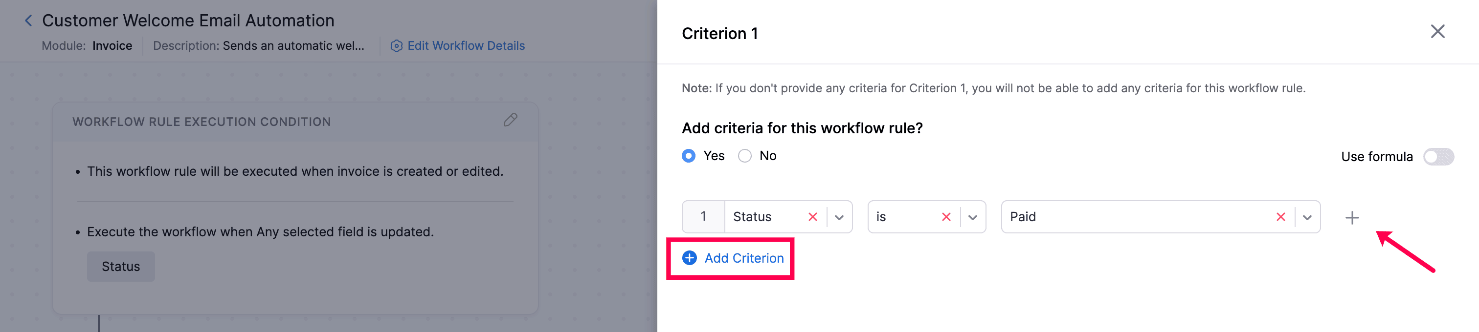Remove the Status field using its X icon

coord(813,217)
